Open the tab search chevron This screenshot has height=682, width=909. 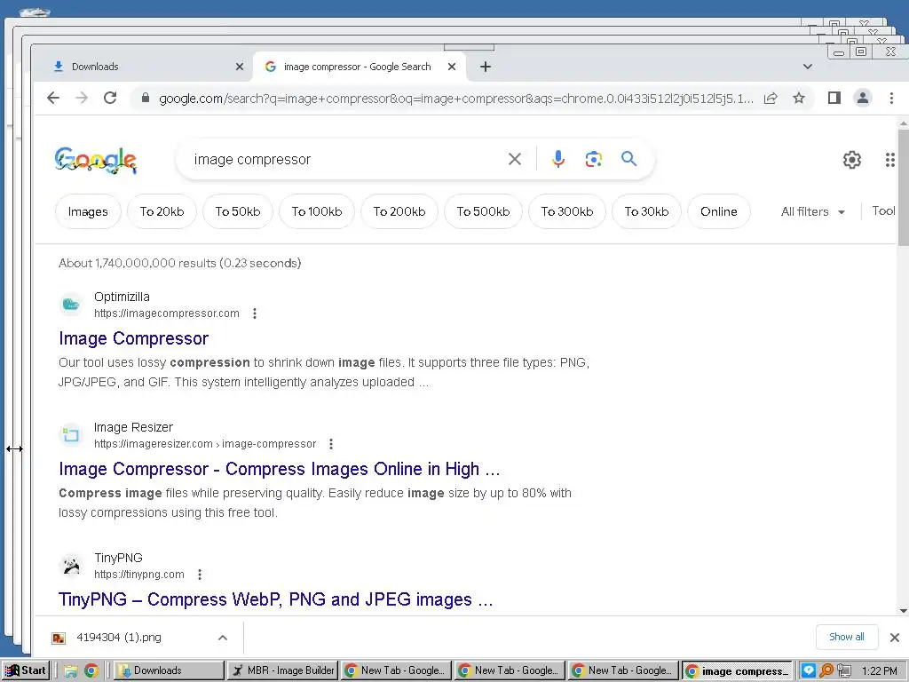click(x=808, y=67)
